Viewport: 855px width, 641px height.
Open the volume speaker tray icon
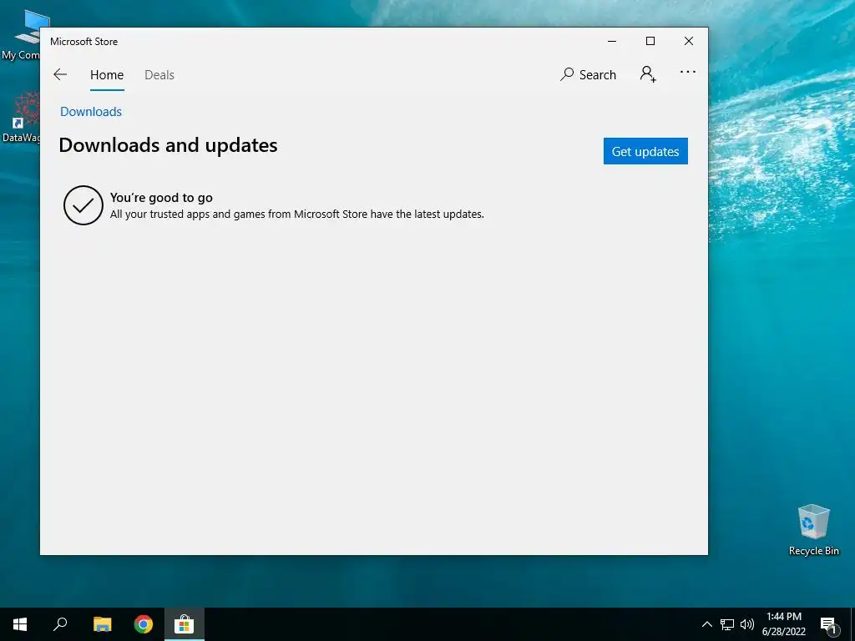pyautogui.click(x=747, y=624)
